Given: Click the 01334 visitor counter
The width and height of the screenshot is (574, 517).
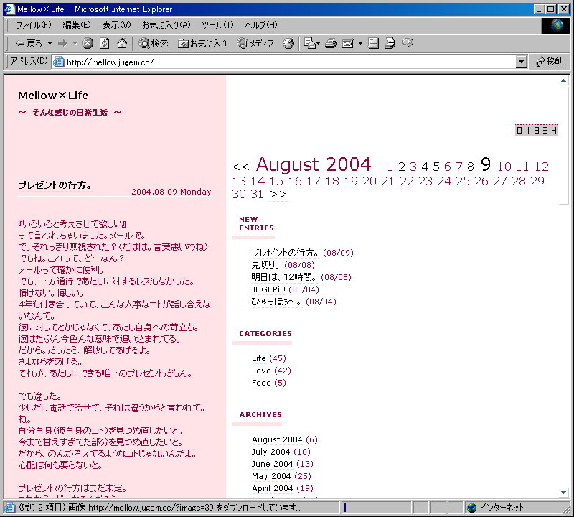Looking at the screenshot, I should click(x=537, y=130).
